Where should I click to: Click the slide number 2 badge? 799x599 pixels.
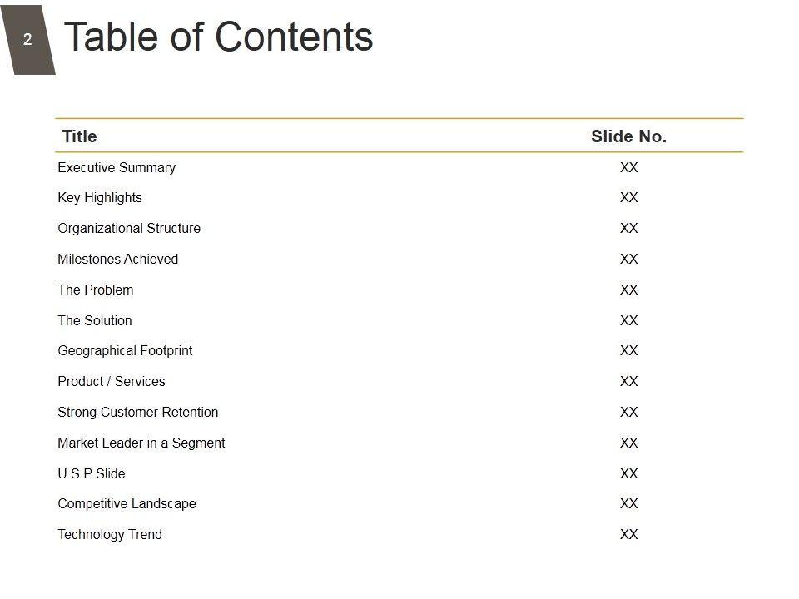[27, 40]
